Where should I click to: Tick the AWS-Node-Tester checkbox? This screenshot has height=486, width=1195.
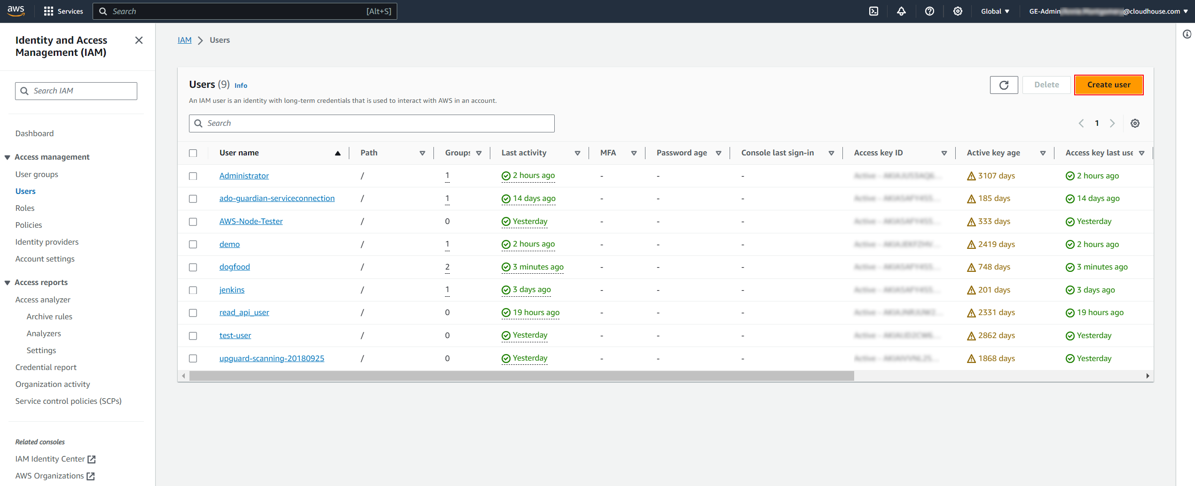pyautogui.click(x=193, y=222)
